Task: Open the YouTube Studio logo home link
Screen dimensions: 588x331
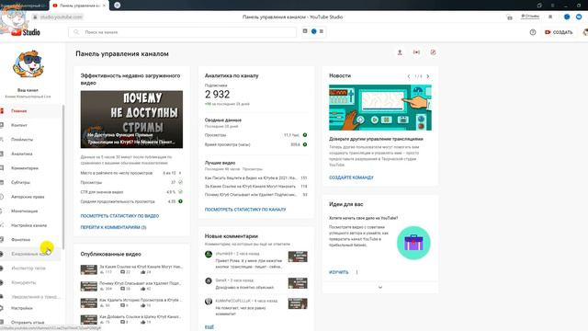Action: pyautogui.click(x=26, y=32)
